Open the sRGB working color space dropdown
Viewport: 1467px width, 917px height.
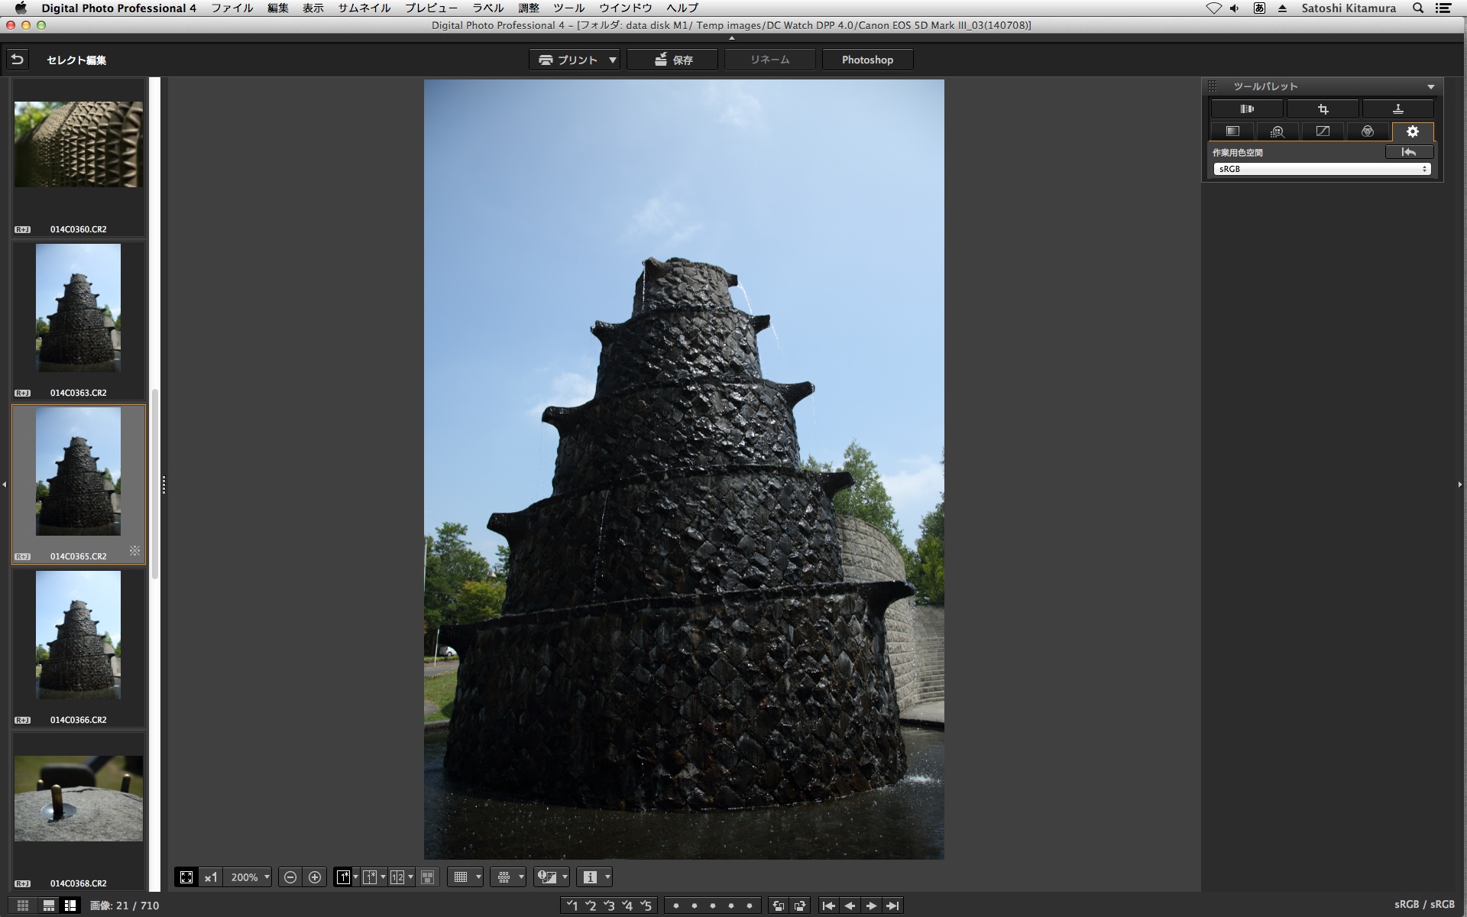tap(1322, 169)
